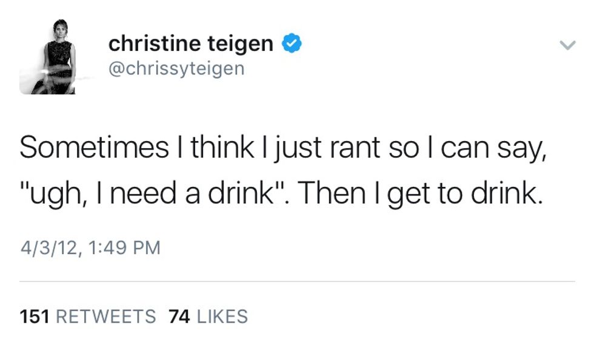Image resolution: width=594 pixels, height=348 pixels.
Task: Open the @chrissyteigen handle link
Action: pyautogui.click(x=176, y=68)
